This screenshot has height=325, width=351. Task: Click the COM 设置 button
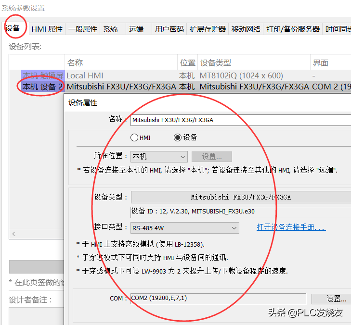pos(332,299)
